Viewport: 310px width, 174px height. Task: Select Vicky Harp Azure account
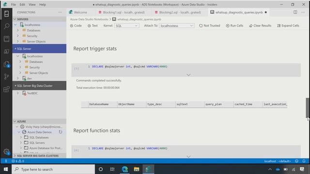pos(44,127)
